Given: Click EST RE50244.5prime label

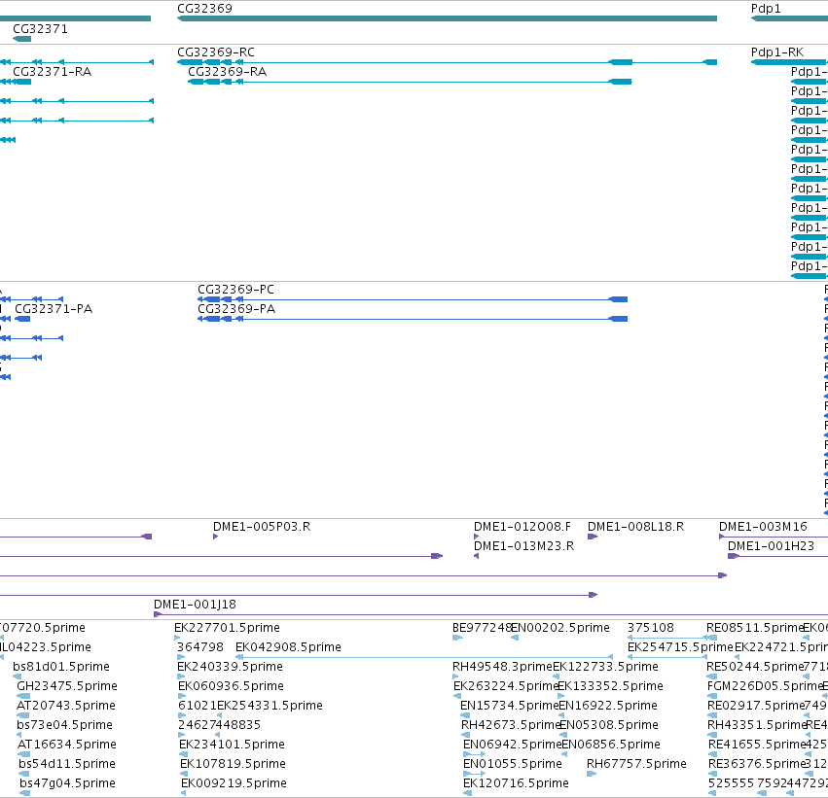Looking at the screenshot, I should tap(755, 667).
